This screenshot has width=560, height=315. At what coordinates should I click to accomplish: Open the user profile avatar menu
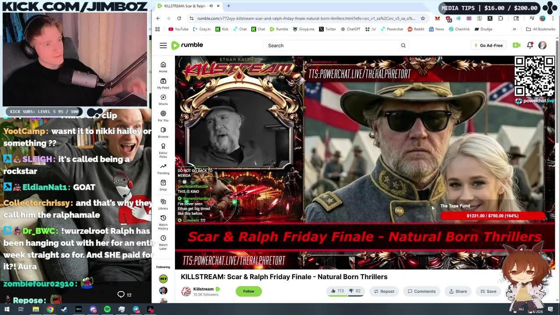(542, 45)
